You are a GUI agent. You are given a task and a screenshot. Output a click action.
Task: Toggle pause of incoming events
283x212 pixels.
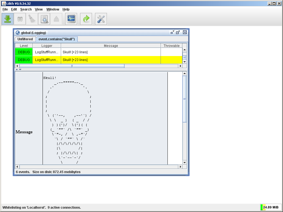click(x=20, y=19)
